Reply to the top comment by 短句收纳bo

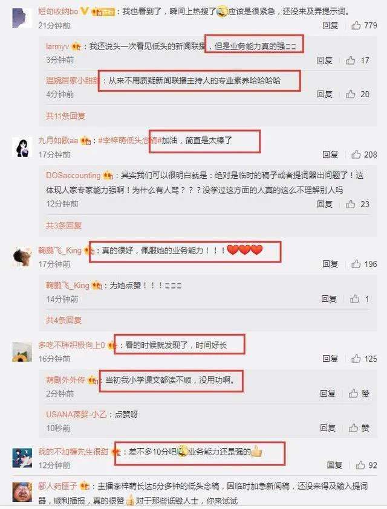(x=330, y=25)
